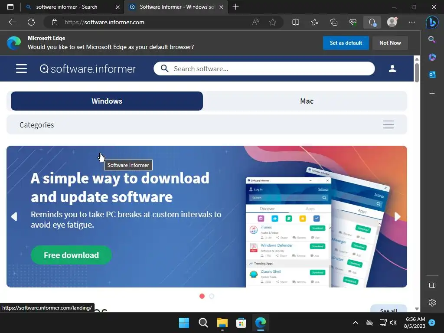This screenshot has height=333, width=444.
Task: Open the Favorites list icon
Action: tap(315, 22)
